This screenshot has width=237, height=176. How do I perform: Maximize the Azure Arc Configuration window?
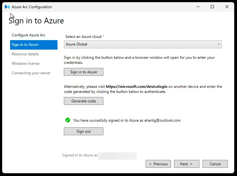click(212, 7)
